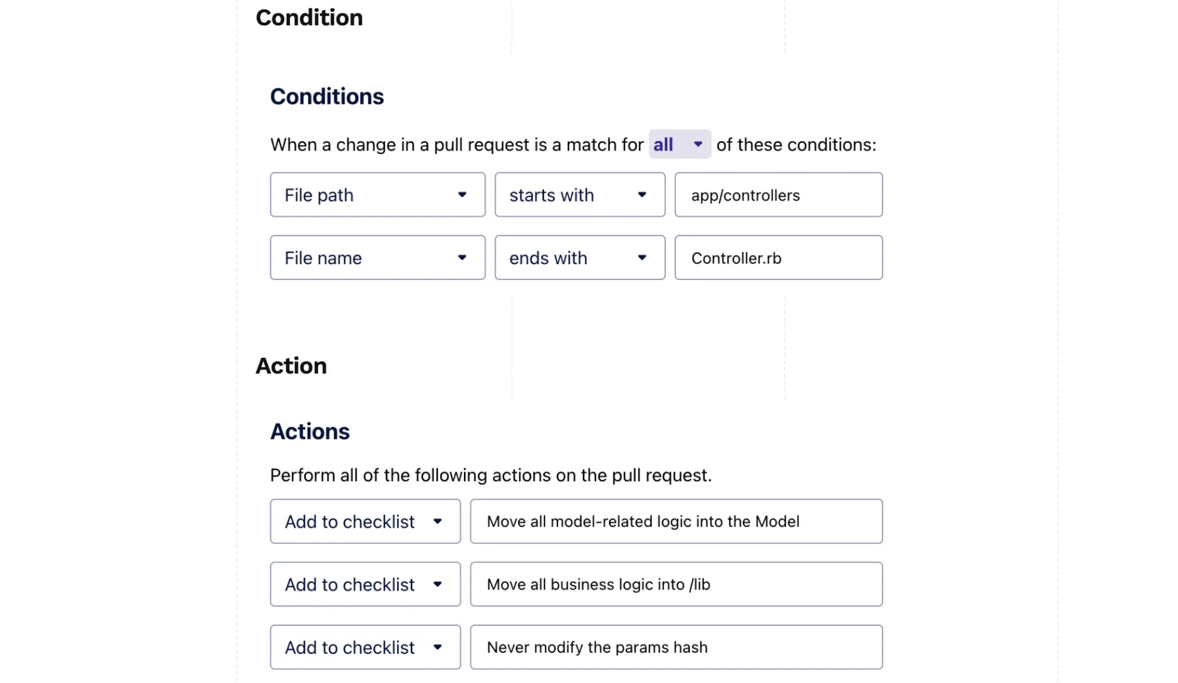Expand the "starts with" operator dropdown
The width and height of the screenshot is (1178, 683).
point(579,195)
